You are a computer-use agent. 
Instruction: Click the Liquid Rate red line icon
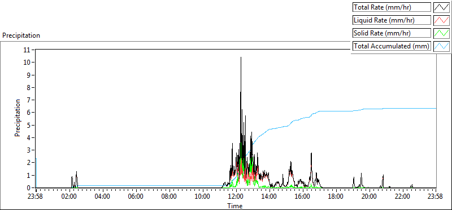[x=442, y=20]
